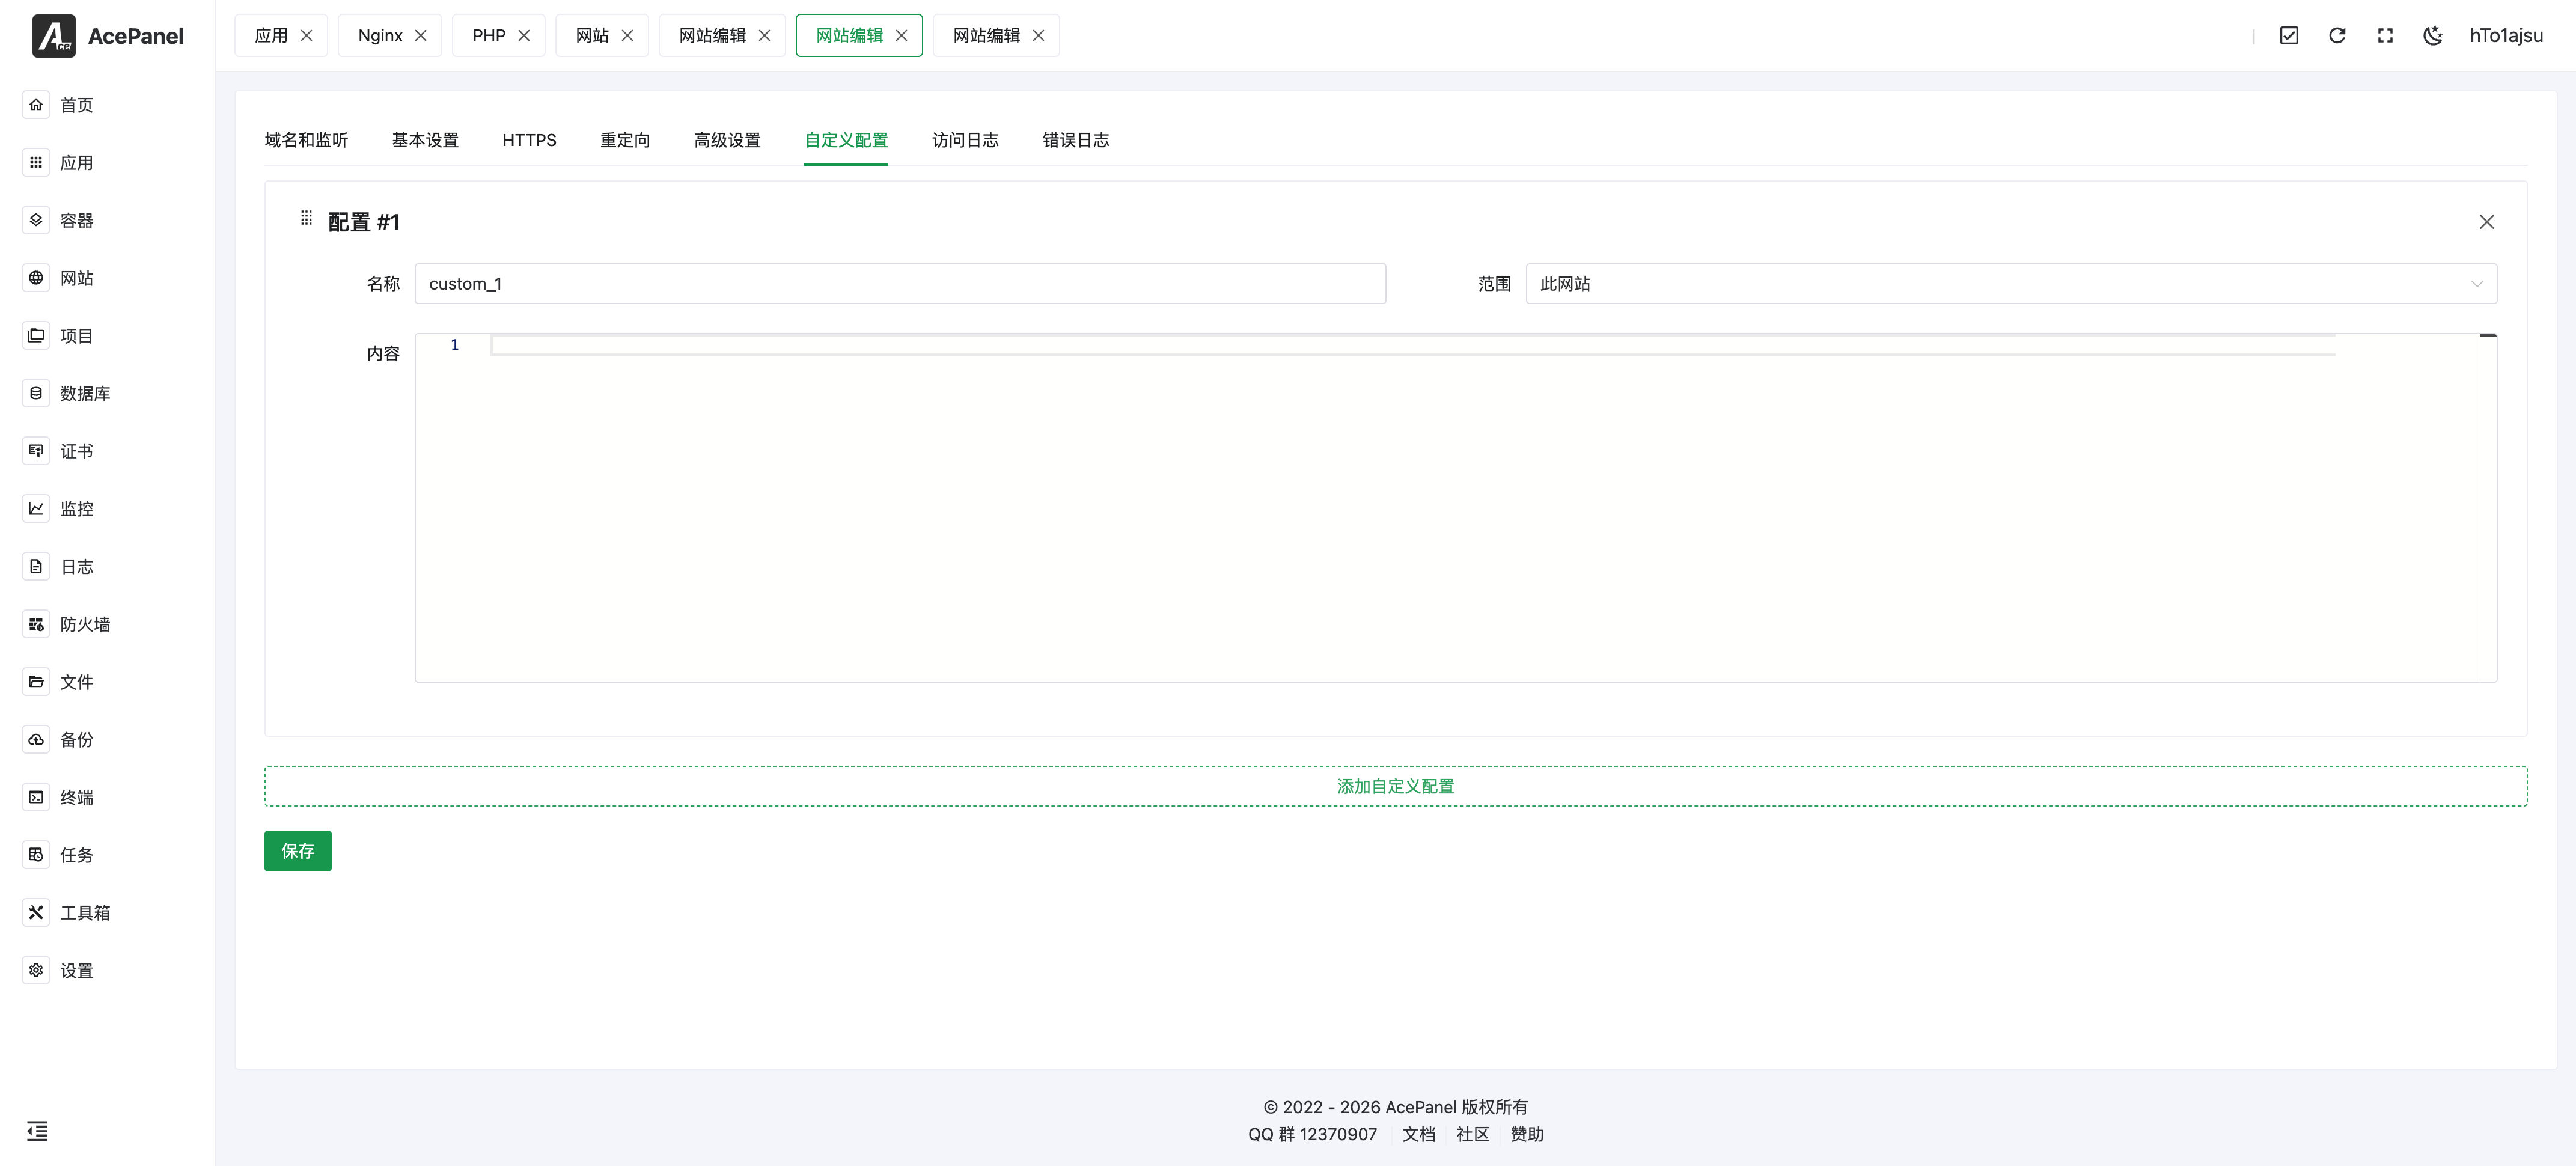2576x1166 pixels.
Task: Enter fullscreen via the top bar icon
Action: 2385,36
